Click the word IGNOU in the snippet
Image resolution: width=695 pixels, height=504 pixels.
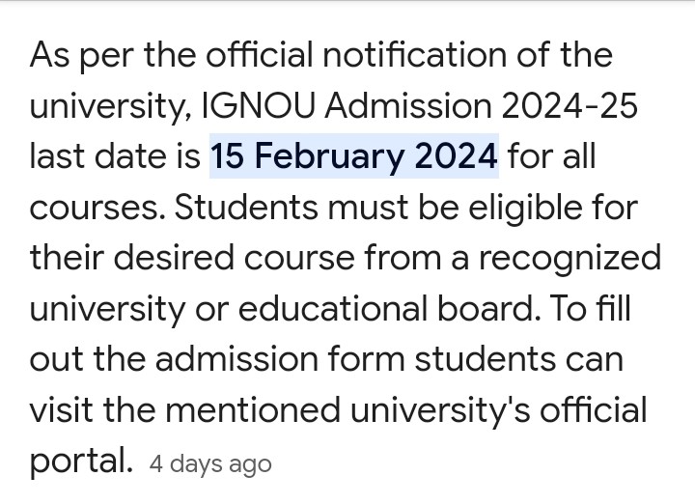258,105
